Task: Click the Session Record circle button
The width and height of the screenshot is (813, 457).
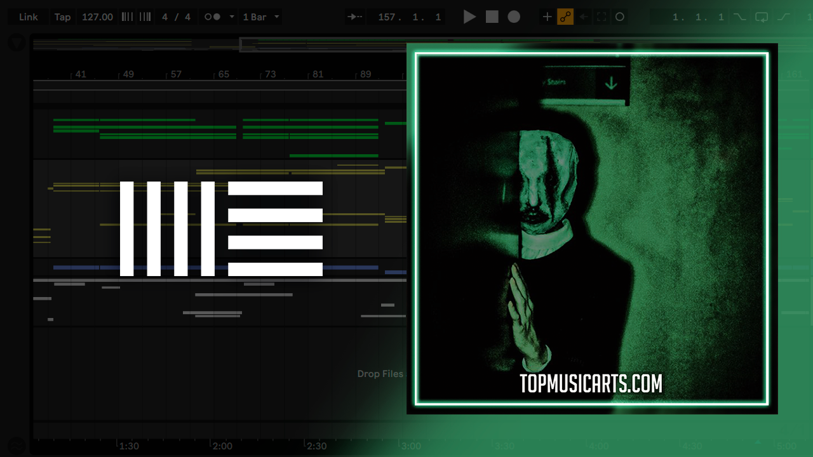Action: click(620, 17)
